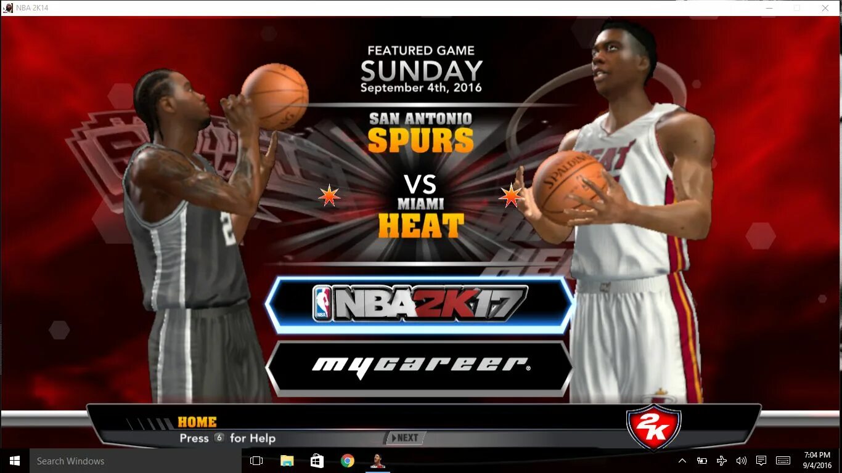
Task: Open the MyCareer menu option
Action: [x=420, y=367]
